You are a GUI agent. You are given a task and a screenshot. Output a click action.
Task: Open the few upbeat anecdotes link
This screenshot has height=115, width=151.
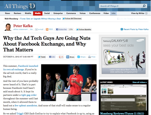[26, 106]
